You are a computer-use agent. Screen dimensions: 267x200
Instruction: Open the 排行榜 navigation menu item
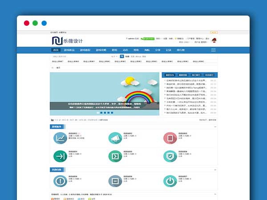point(181,50)
